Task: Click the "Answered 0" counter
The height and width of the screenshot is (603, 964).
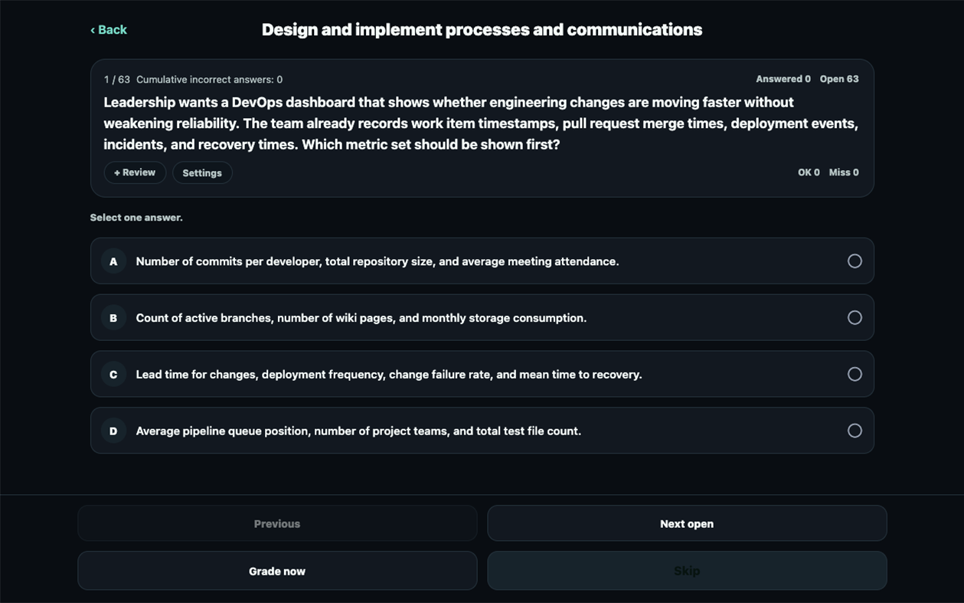Action: tap(783, 79)
